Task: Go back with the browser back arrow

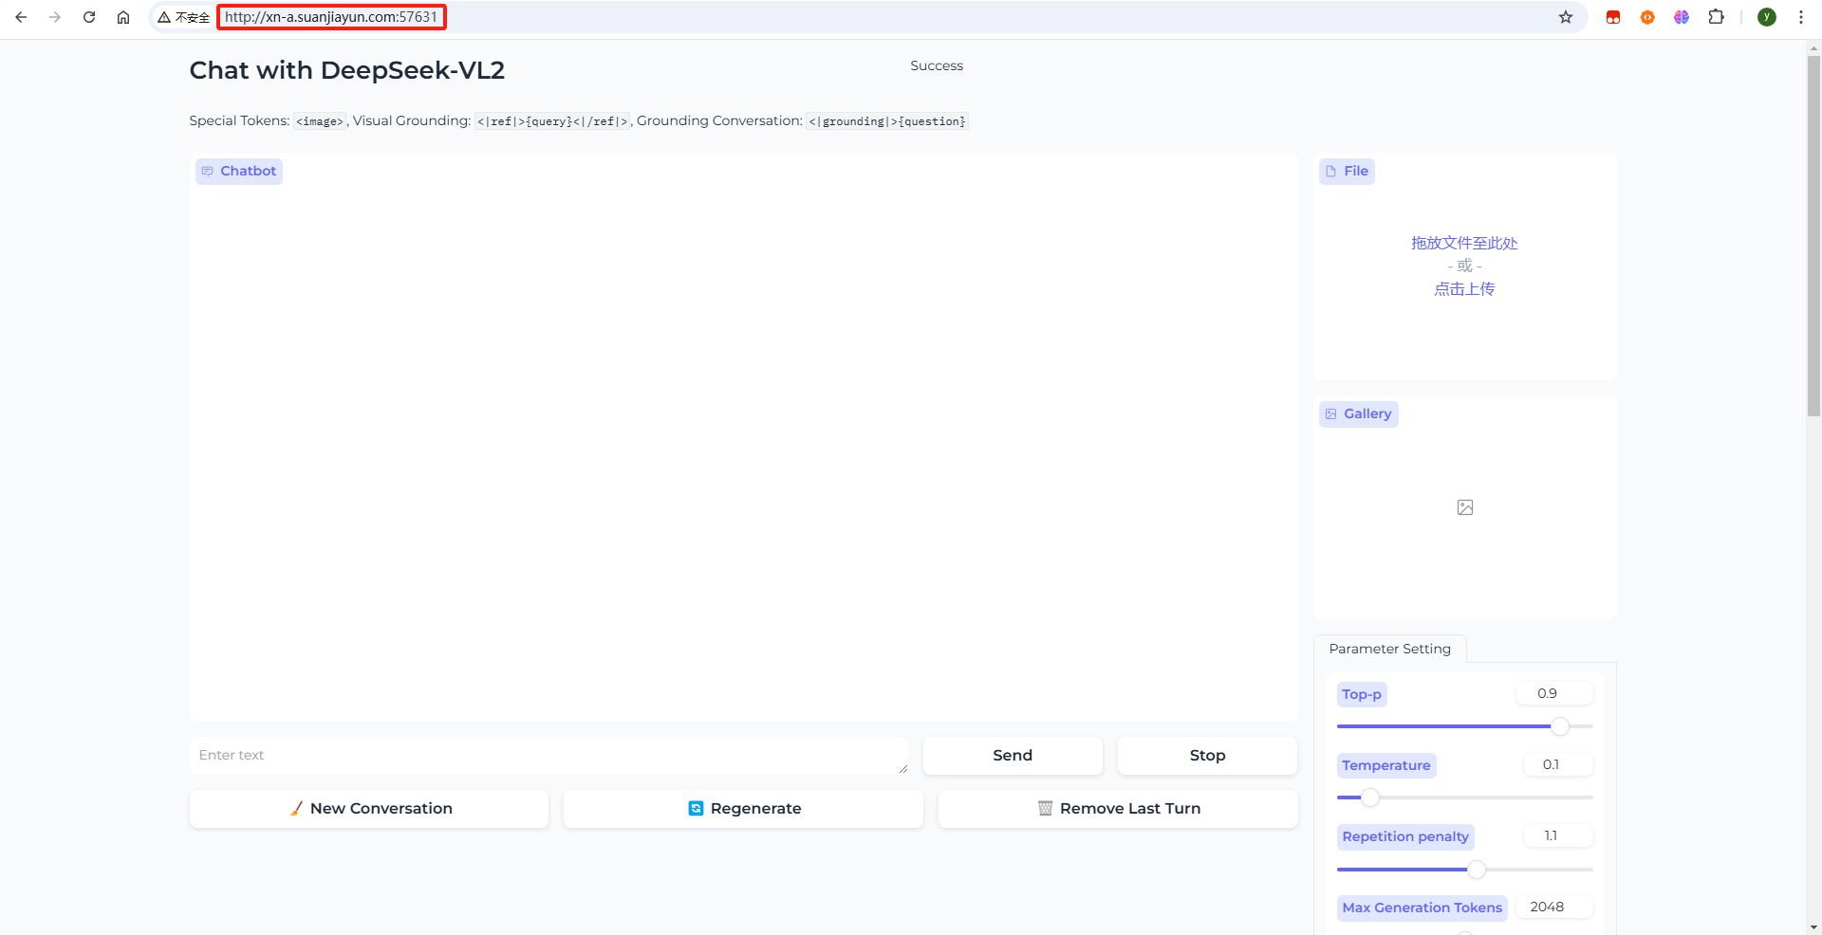Action: (x=21, y=17)
